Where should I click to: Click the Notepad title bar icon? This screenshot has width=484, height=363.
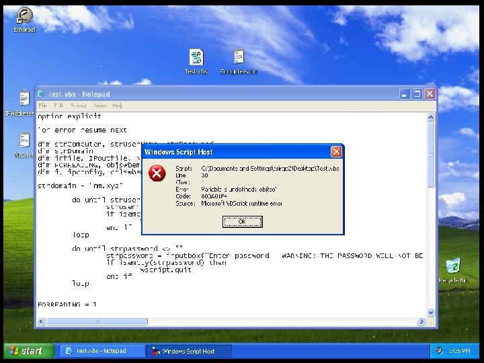(x=41, y=94)
